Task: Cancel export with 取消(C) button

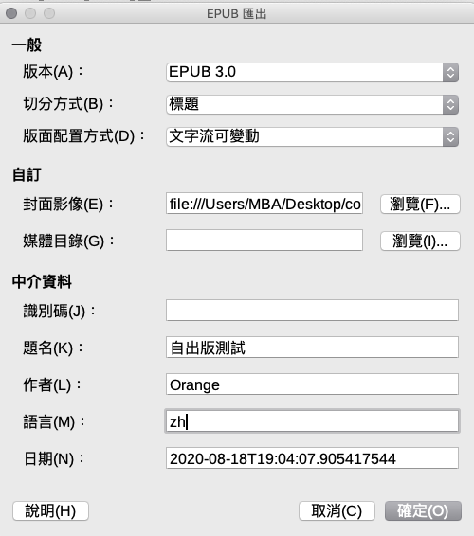Action: point(337,511)
